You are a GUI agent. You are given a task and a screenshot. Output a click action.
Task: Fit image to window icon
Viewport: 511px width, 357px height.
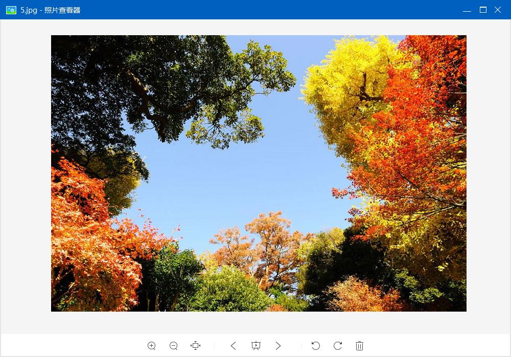pyautogui.click(x=196, y=345)
